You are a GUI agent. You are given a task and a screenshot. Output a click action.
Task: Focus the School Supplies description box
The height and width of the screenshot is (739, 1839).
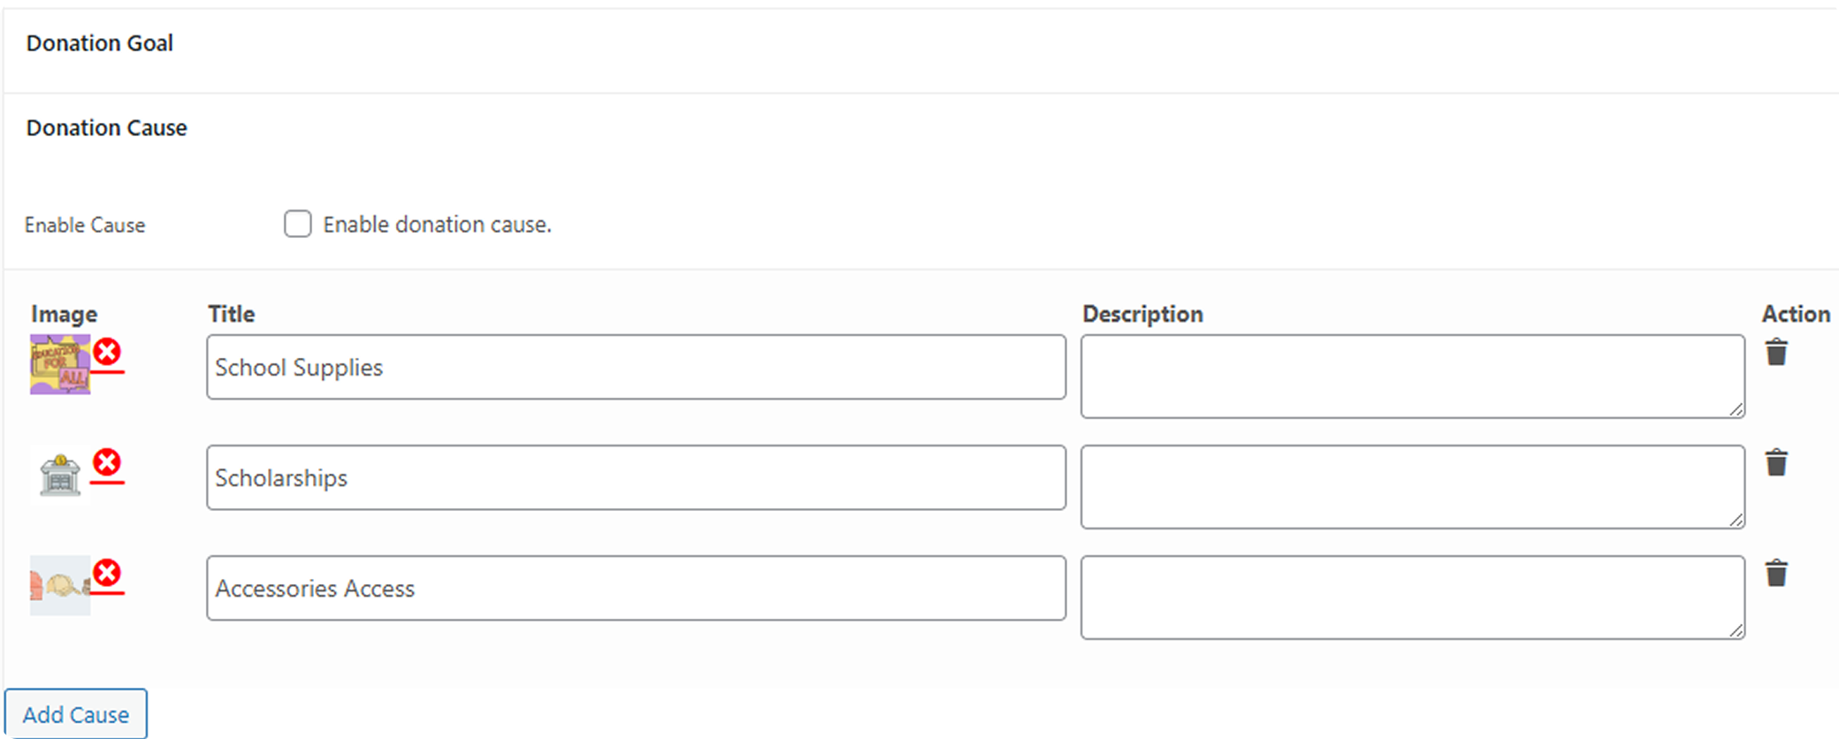1412,376
